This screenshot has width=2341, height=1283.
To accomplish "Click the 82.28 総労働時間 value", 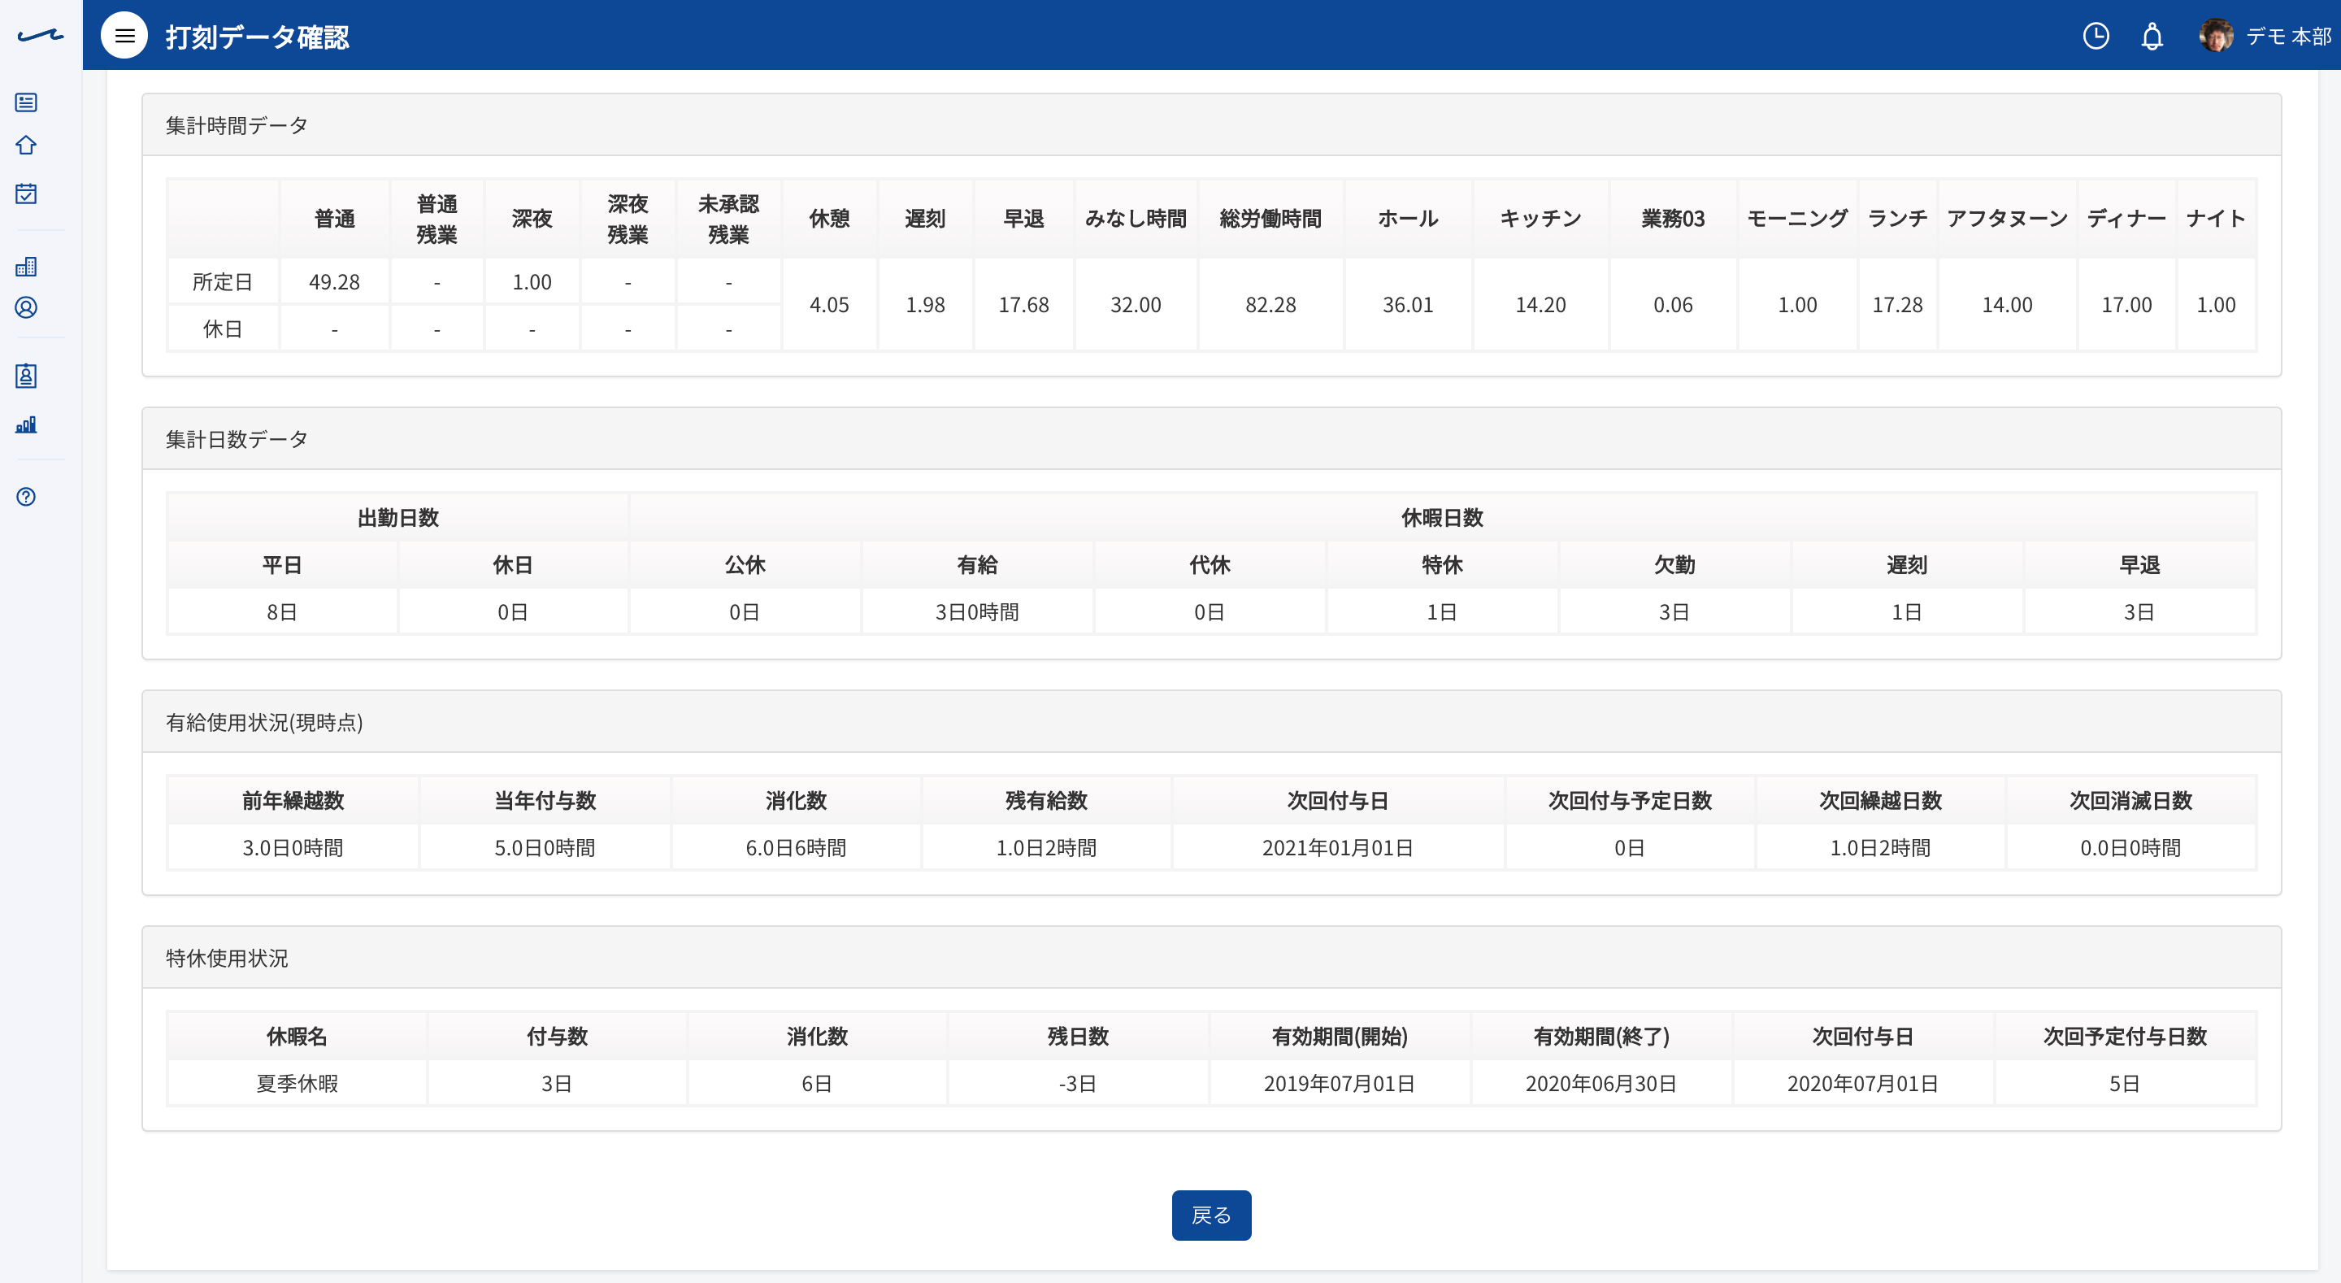I will (1270, 305).
